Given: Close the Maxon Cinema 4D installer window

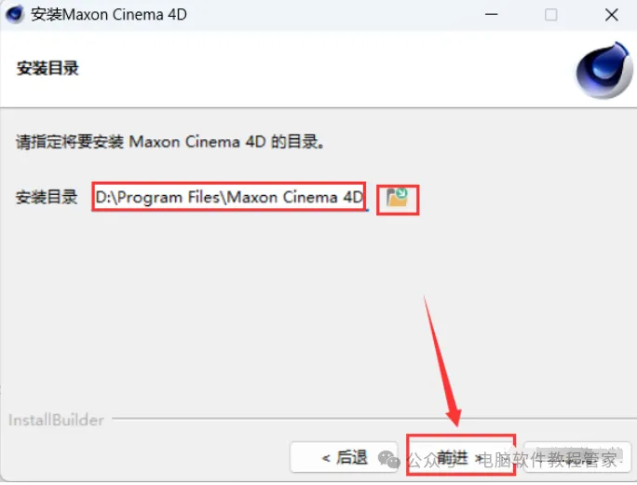Looking at the screenshot, I should 612,15.
